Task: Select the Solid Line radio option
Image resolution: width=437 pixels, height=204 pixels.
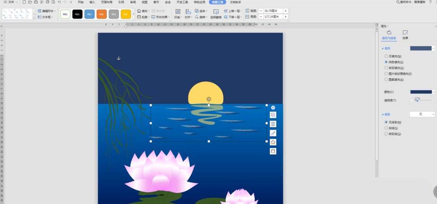Action: pyautogui.click(x=386, y=128)
